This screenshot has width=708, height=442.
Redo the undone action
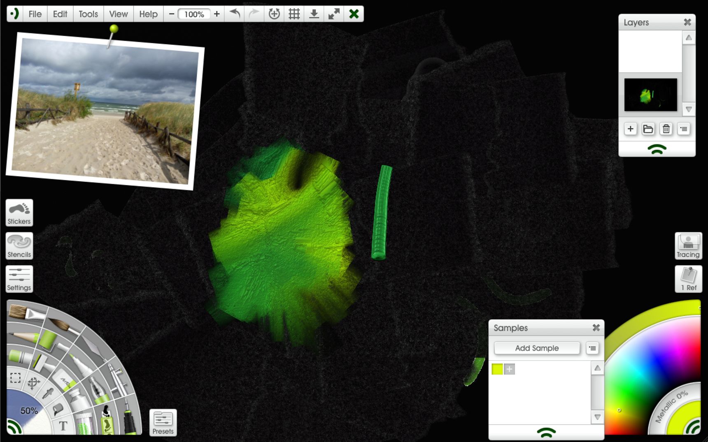tap(254, 14)
